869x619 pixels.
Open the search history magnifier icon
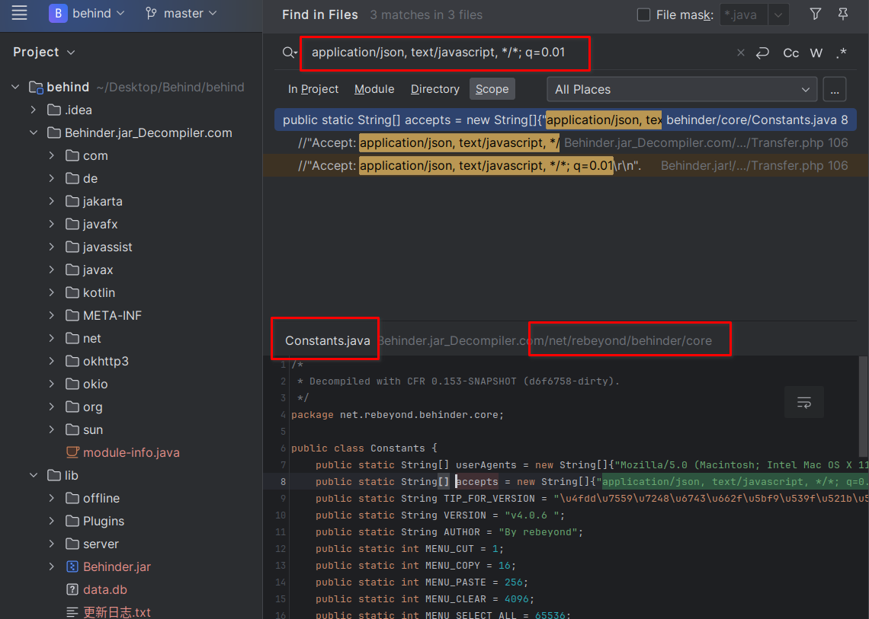(x=290, y=53)
